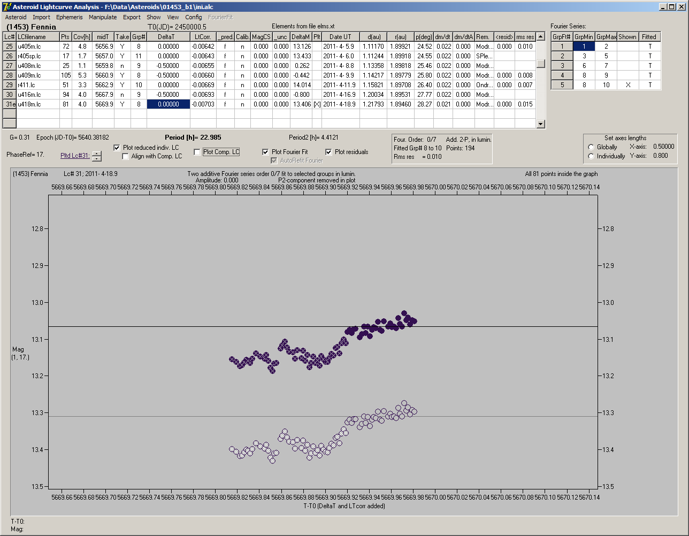Open the Manipulate menu
Image resolution: width=689 pixels, height=536 pixels.
[103, 17]
